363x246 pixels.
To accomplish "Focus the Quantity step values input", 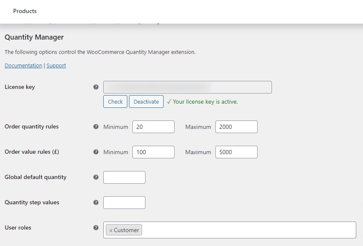I will pyautogui.click(x=124, y=202).
